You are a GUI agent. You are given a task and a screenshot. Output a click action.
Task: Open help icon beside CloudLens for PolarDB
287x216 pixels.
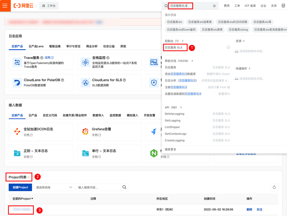click(62, 80)
